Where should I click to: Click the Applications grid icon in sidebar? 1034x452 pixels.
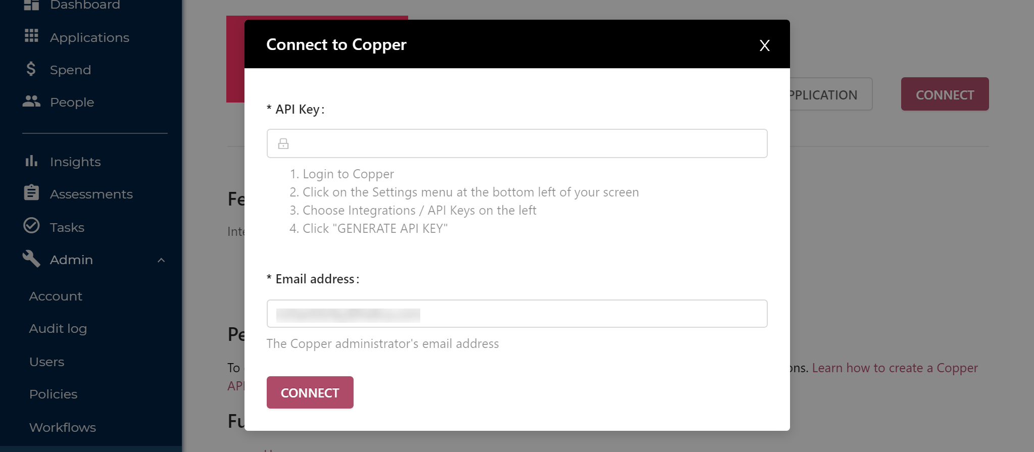tap(31, 36)
